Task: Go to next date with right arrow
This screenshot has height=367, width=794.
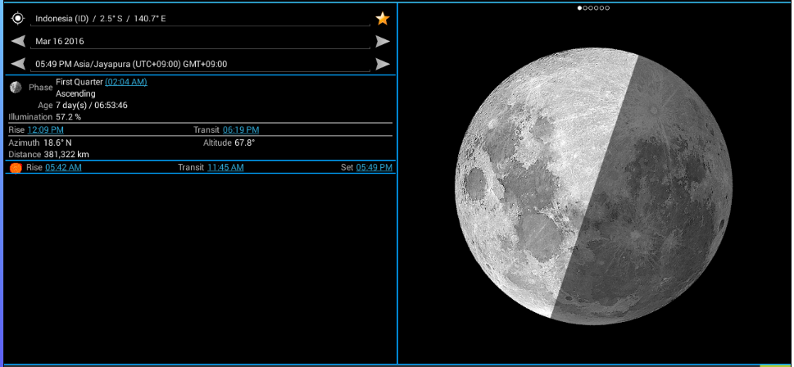Action: pos(383,42)
